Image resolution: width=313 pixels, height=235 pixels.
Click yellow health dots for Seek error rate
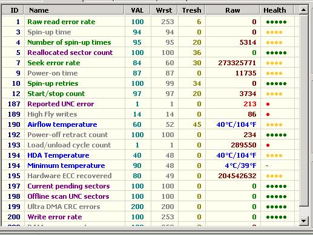tap(274, 63)
